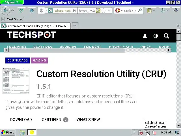Viewport: 181px width, 136px height.
Task: Show connection security padlock info
Action: point(74,11)
